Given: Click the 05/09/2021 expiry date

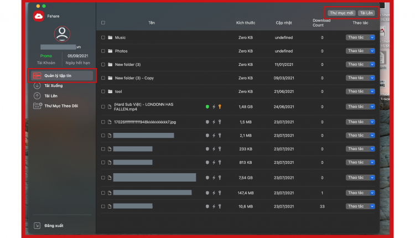Looking at the screenshot, I should [77, 56].
